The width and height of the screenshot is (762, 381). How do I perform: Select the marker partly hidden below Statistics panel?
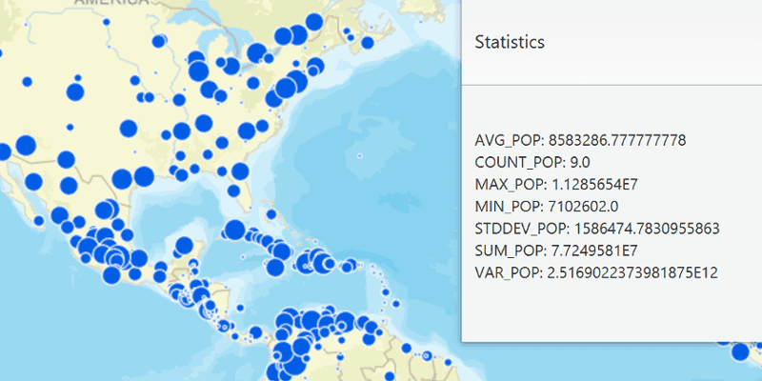click(x=740, y=351)
